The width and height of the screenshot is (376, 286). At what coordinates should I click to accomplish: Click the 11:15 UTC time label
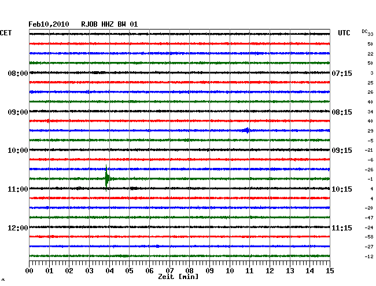click(x=342, y=228)
